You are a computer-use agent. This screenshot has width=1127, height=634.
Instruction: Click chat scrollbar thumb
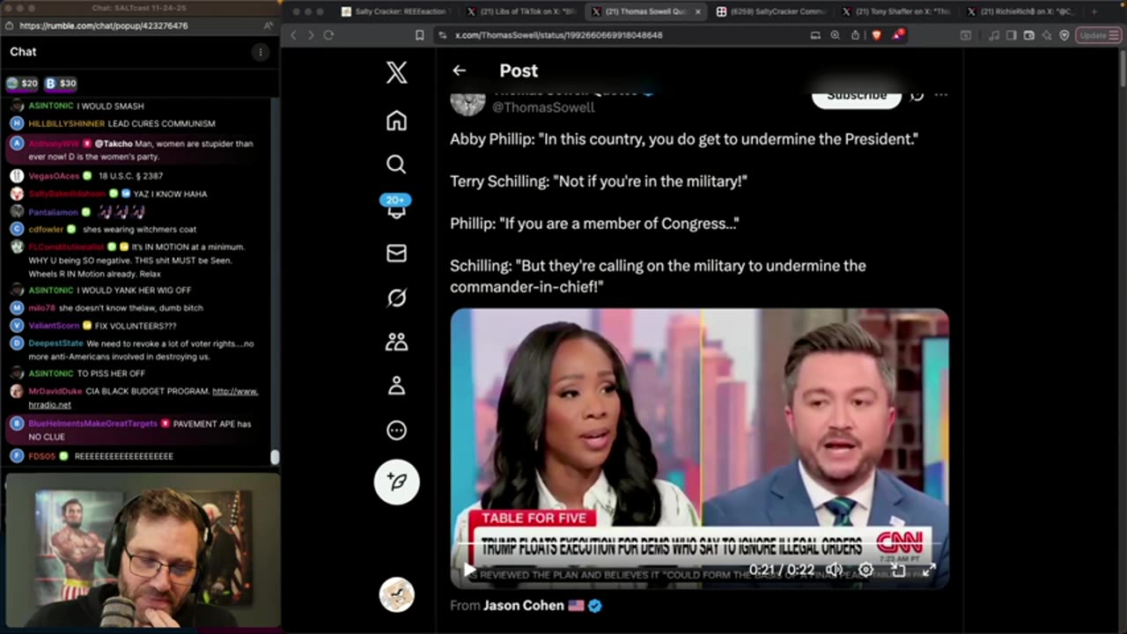274,457
